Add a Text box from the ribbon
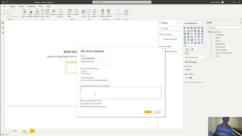The image size is (242, 136). 88,13
